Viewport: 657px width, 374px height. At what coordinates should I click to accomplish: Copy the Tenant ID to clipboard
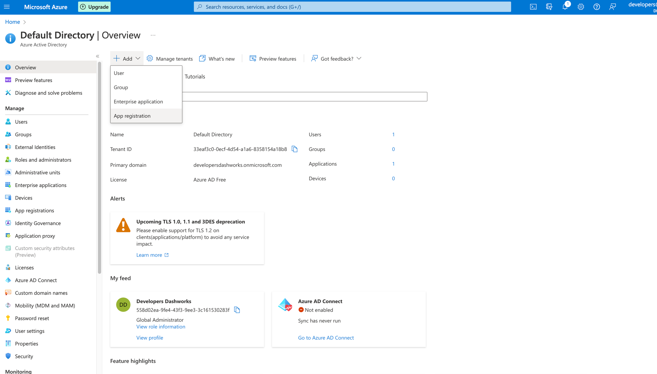[x=295, y=149]
